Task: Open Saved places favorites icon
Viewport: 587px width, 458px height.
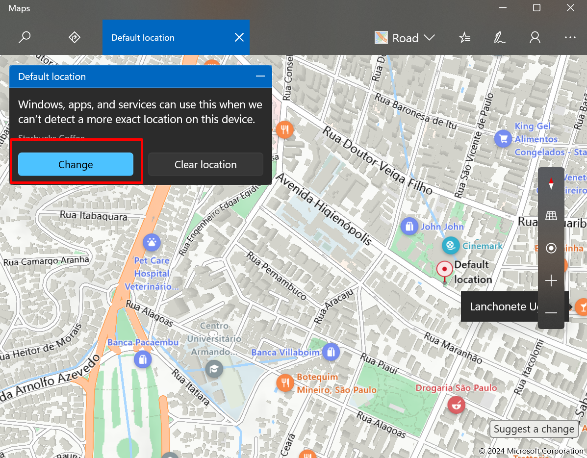Action: click(x=464, y=38)
